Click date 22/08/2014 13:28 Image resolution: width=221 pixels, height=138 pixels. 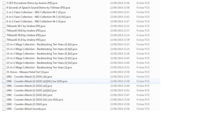(120, 54)
